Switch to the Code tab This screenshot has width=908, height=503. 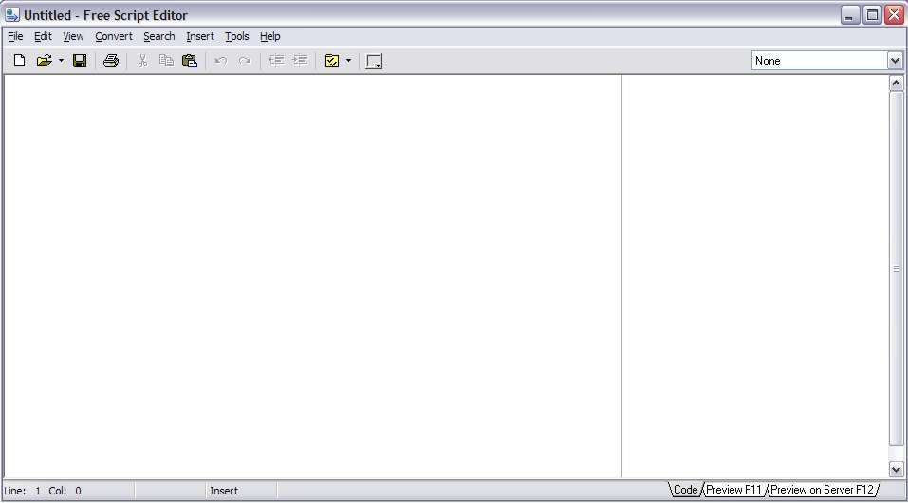tap(686, 490)
